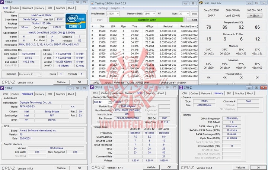The height and width of the screenshot is (170, 268).
Task: Click Validate in the Mainboard CPU-Z window
Action: click(x=61, y=168)
